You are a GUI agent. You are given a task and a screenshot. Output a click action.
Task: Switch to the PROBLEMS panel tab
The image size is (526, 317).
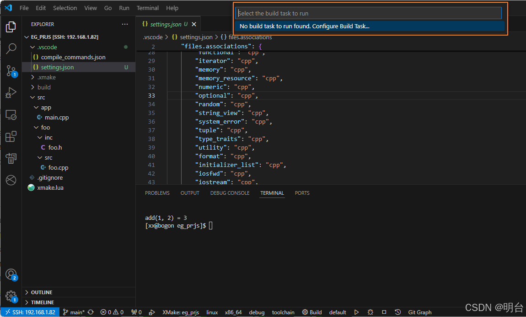157,193
